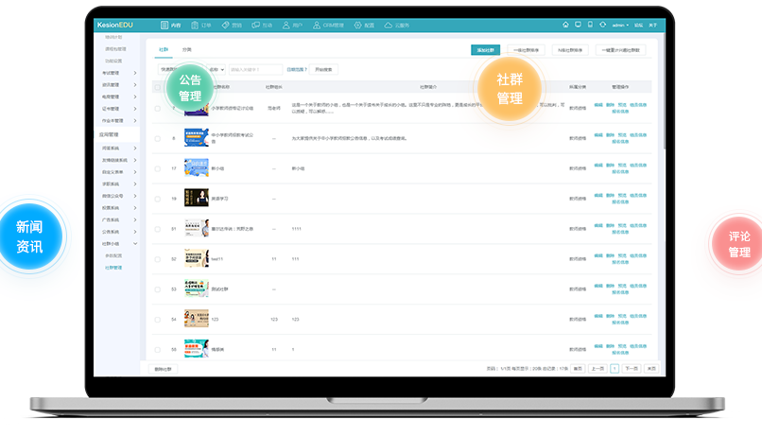Click the 内容 content icon in top navigation
This screenshot has width=762, height=437.
coord(165,25)
